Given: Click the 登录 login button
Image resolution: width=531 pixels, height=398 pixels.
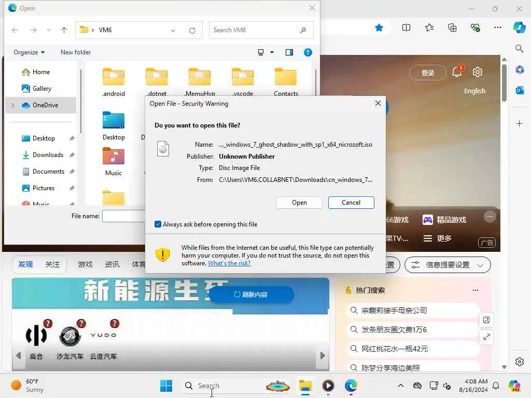Looking at the screenshot, I should pos(428,73).
